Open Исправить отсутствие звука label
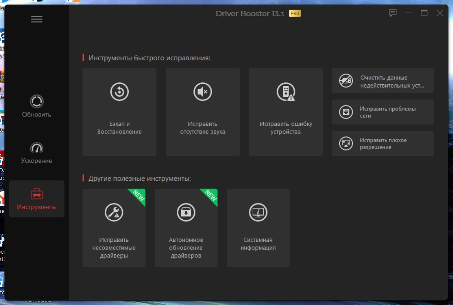The width and height of the screenshot is (453, 305). 203,128
